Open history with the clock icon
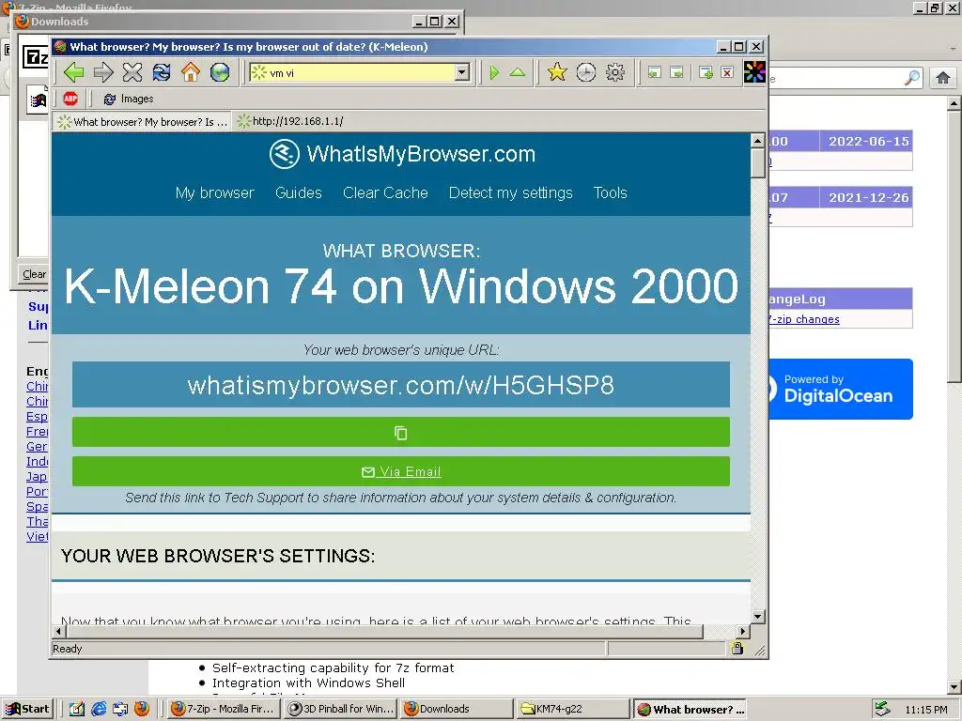Viewport: 962px width, 721px height. [586, 72]
